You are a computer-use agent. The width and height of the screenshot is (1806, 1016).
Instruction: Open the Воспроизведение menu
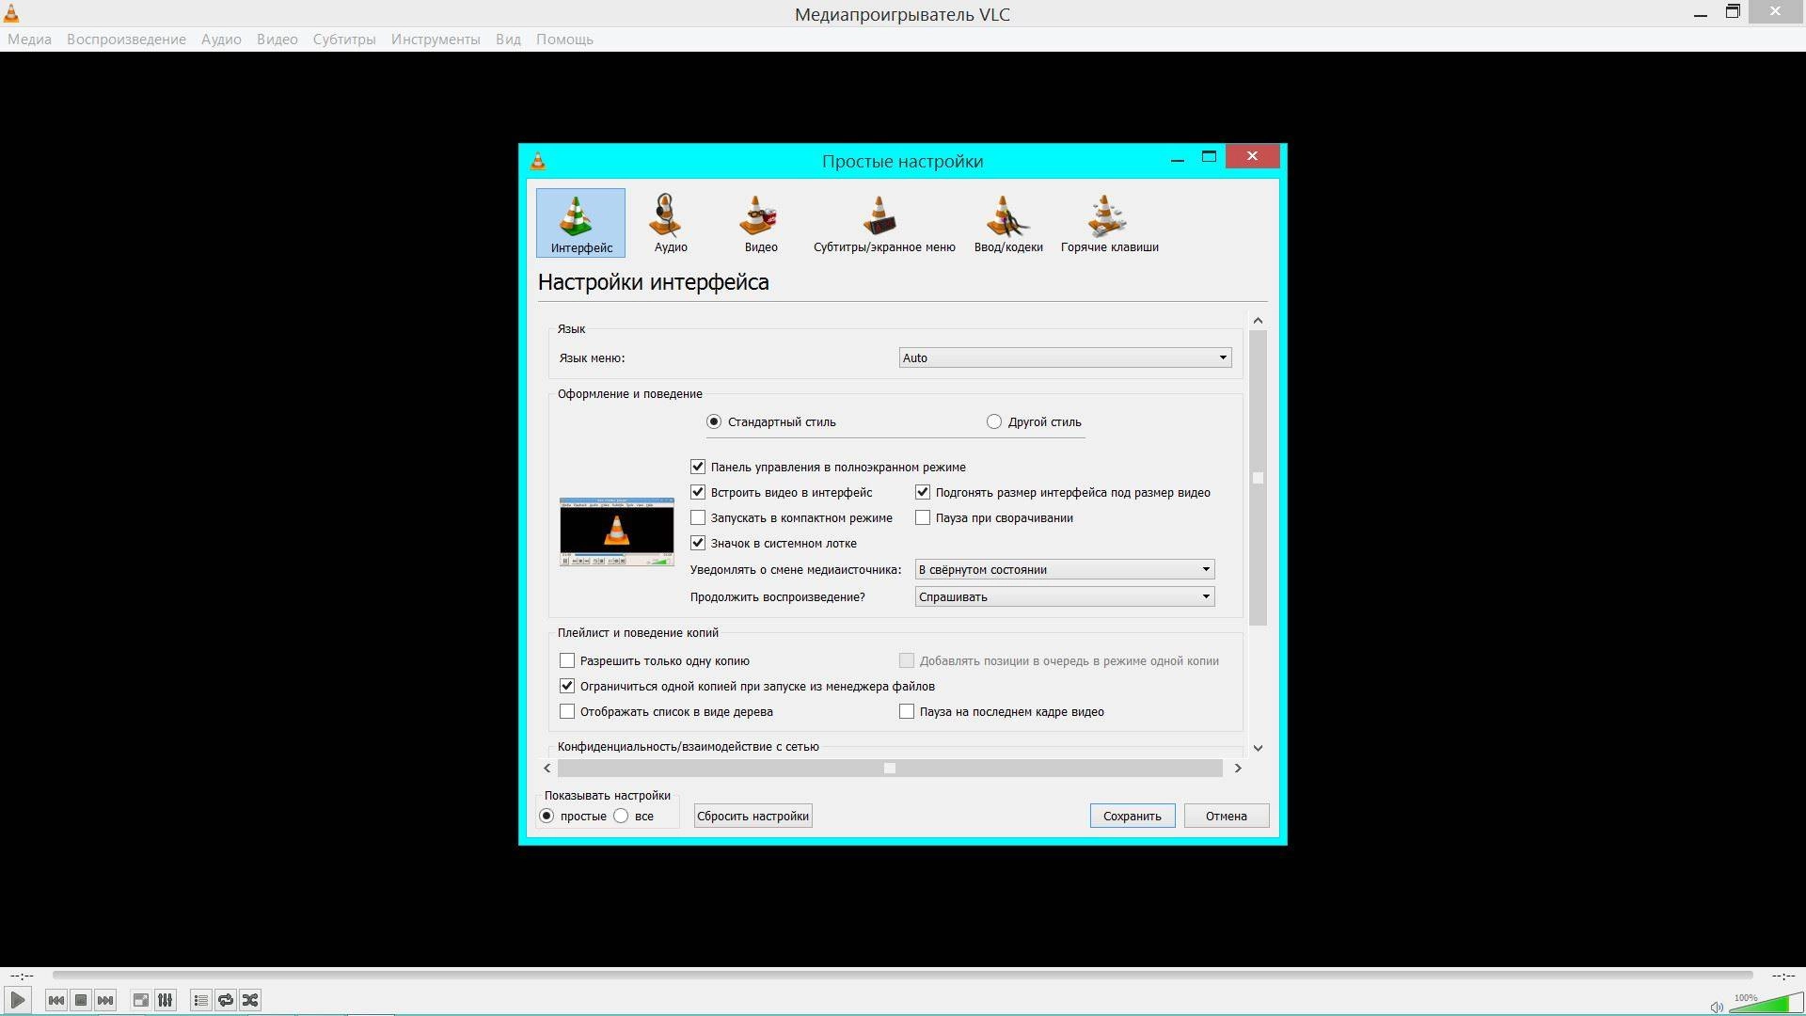click(126, 40)
